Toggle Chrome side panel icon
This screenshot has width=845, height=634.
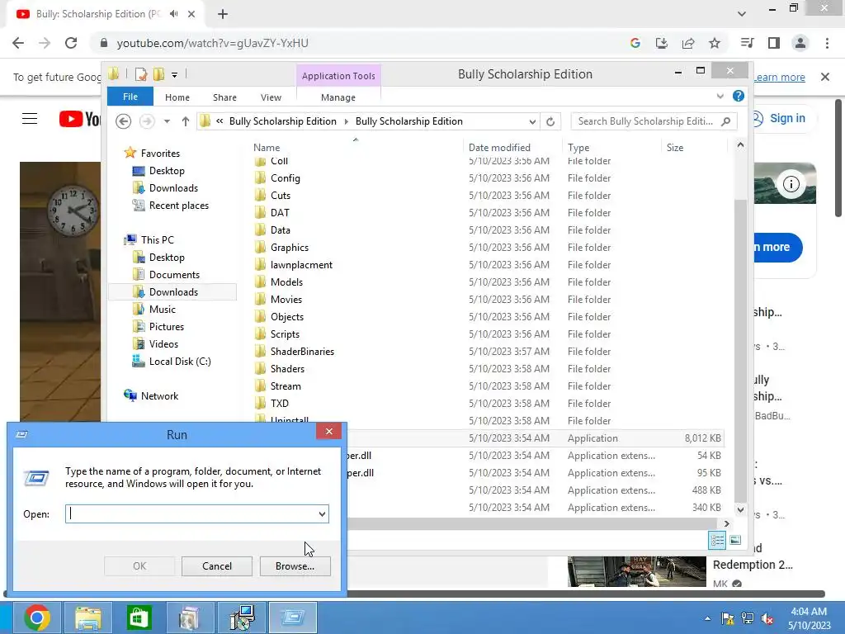[x=774, y=43]
